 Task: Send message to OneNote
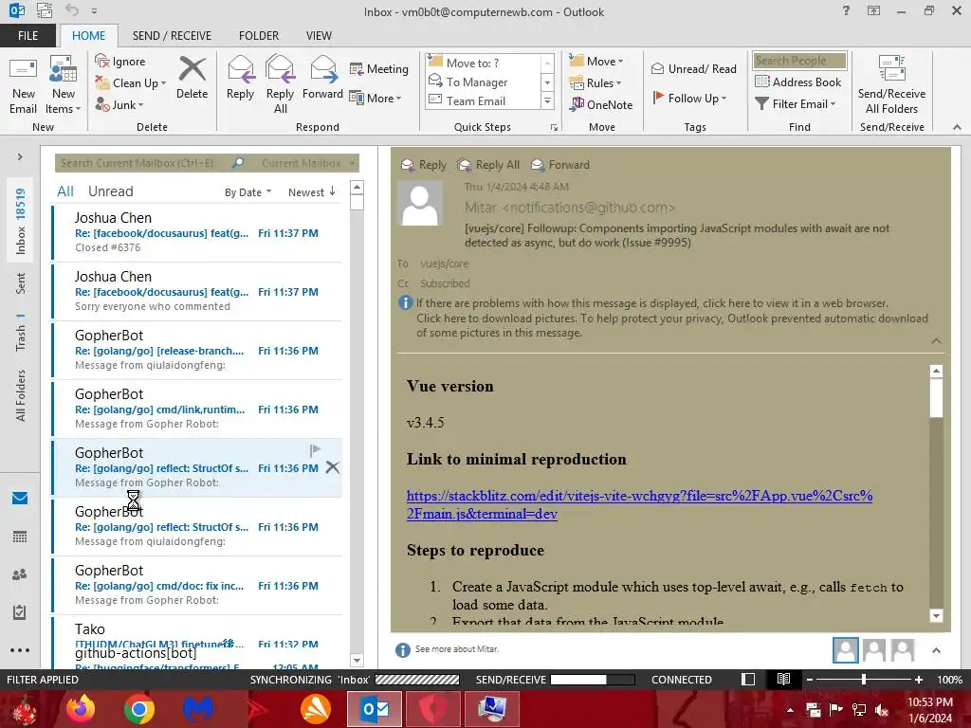[601, 104]
